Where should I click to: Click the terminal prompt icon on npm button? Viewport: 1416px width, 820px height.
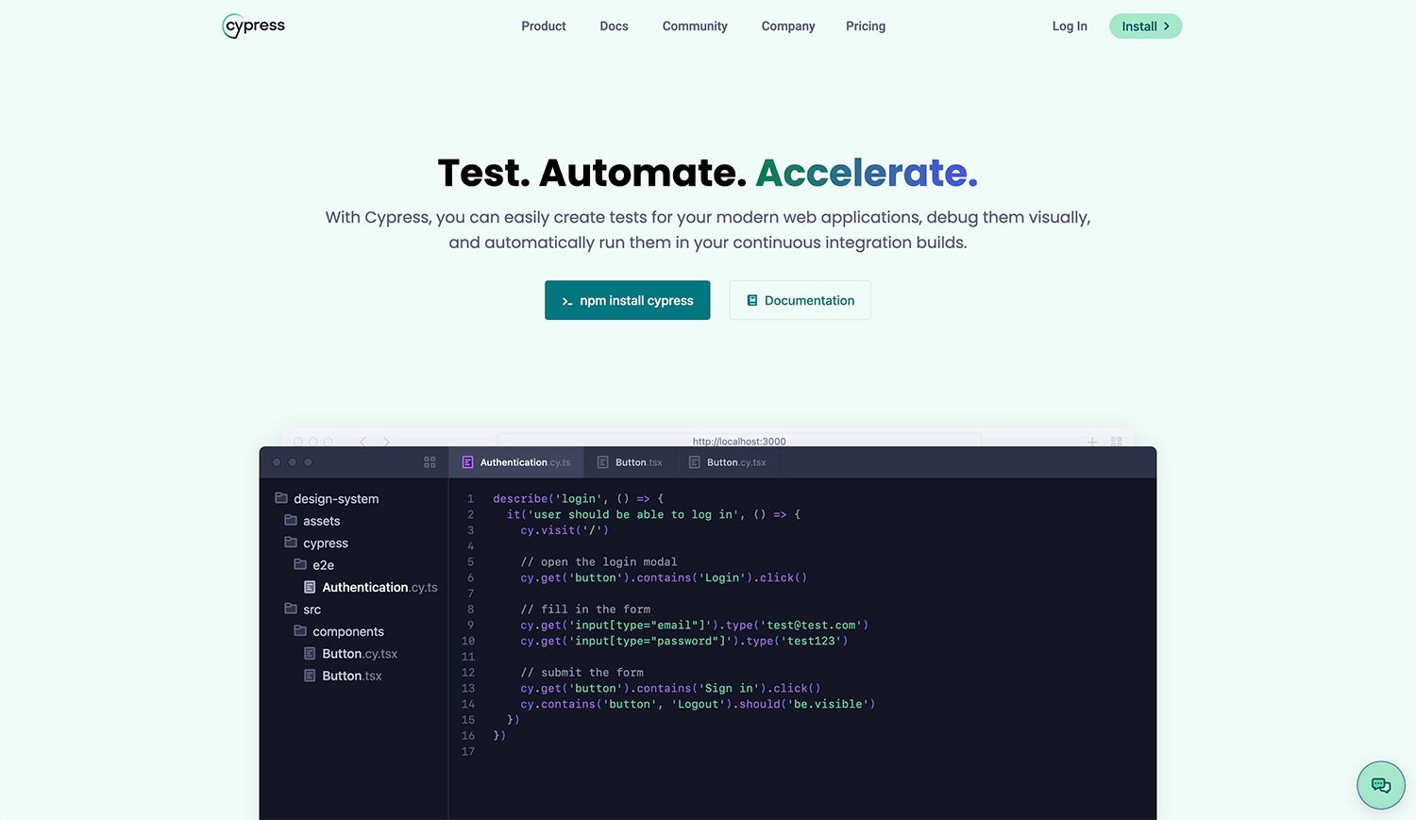pyautogui.click(x=567, y=301)
